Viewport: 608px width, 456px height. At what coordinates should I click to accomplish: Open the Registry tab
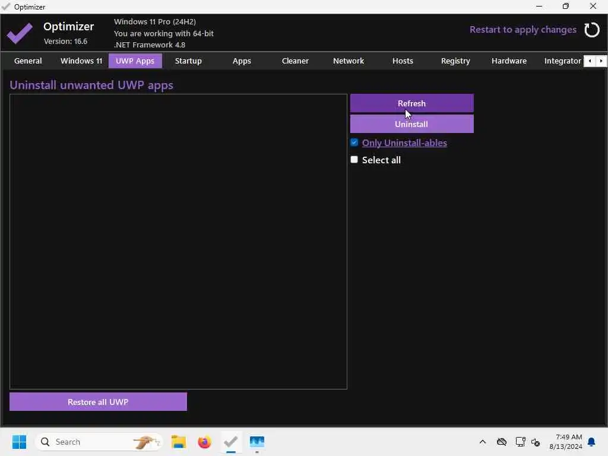pos(455,61)
